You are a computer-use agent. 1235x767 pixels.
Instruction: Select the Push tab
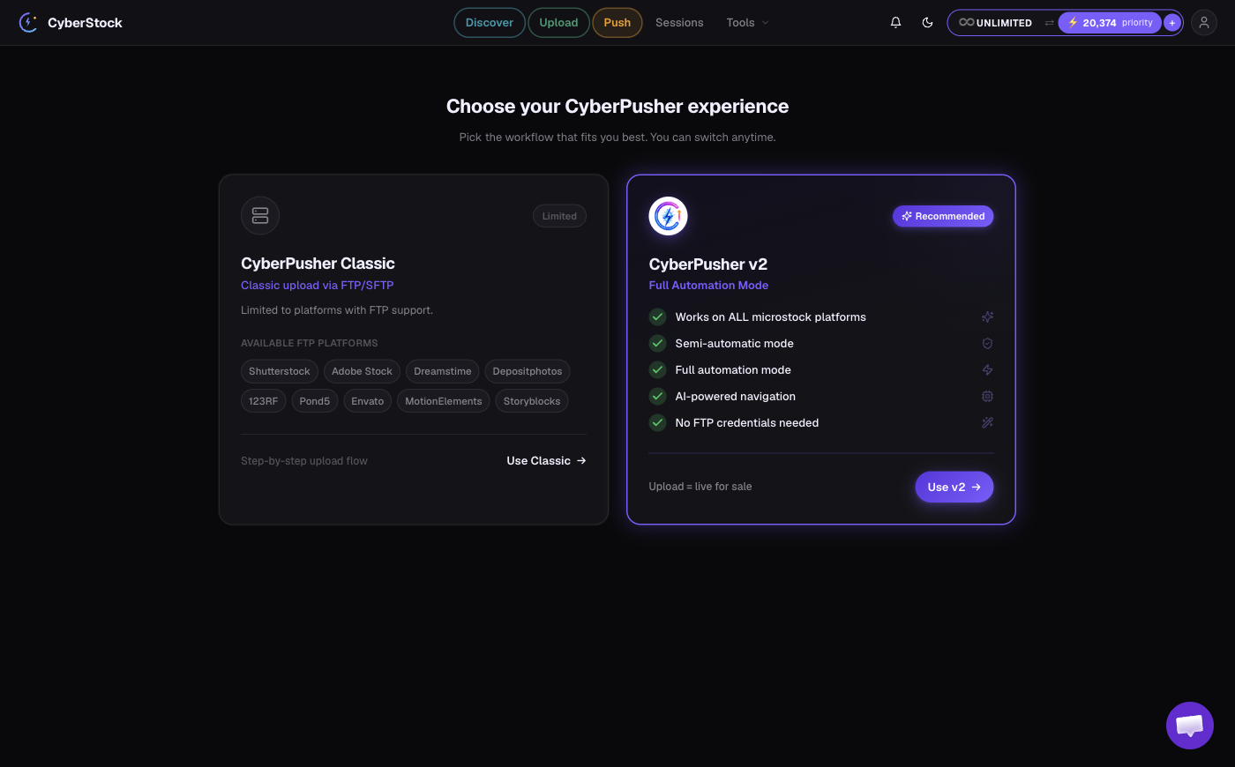(617, 23)
